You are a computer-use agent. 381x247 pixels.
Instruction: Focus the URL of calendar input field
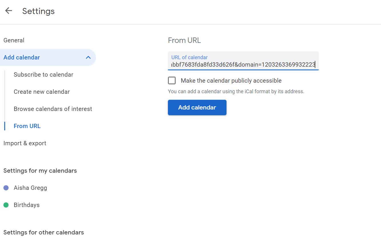pos(243,65)
